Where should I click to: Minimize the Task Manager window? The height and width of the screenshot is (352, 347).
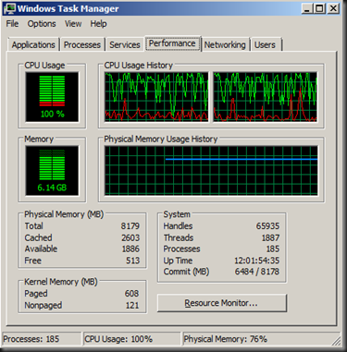pos(307,8)
